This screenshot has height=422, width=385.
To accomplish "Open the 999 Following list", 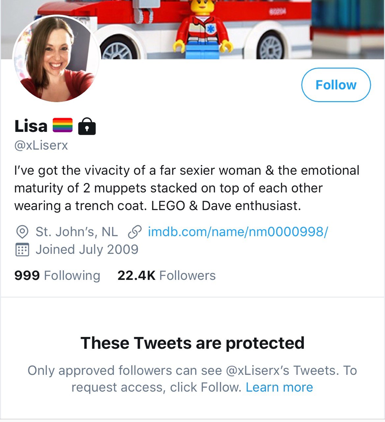I will [57, 275].
